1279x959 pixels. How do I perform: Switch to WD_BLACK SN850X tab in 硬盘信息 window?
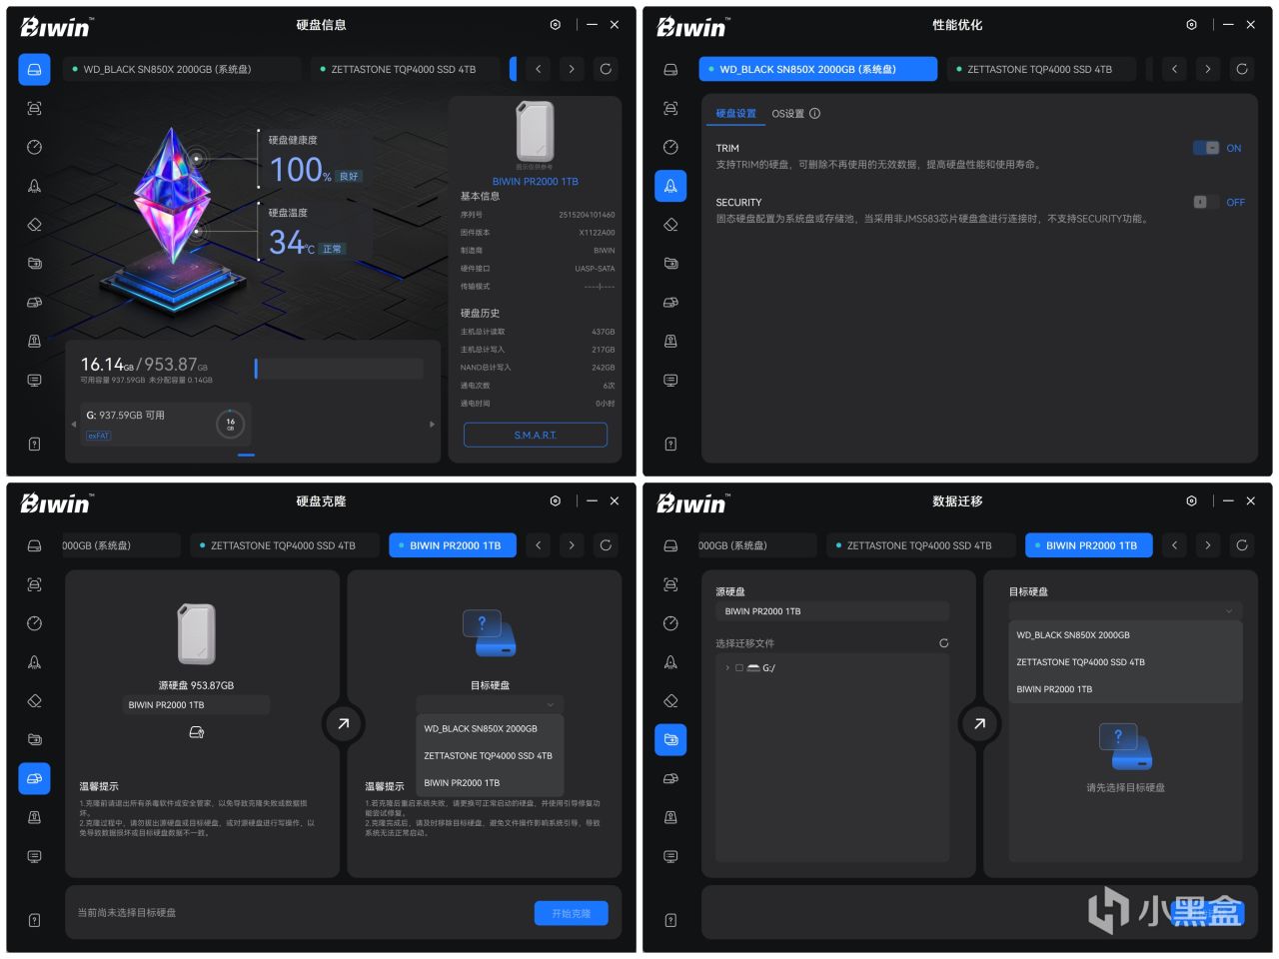(x=182, y=69)
